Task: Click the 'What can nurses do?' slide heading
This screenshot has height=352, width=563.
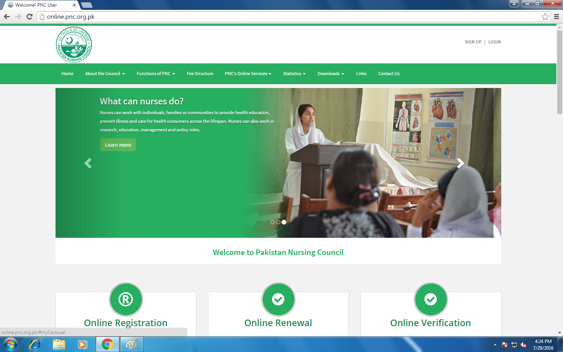Action: (142, 101)
